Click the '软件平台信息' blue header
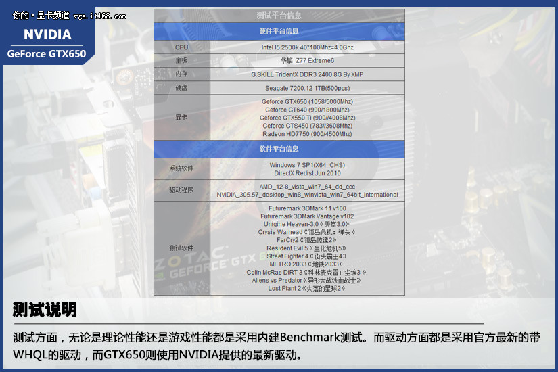 pyautogui.click(x=279, y=149)
